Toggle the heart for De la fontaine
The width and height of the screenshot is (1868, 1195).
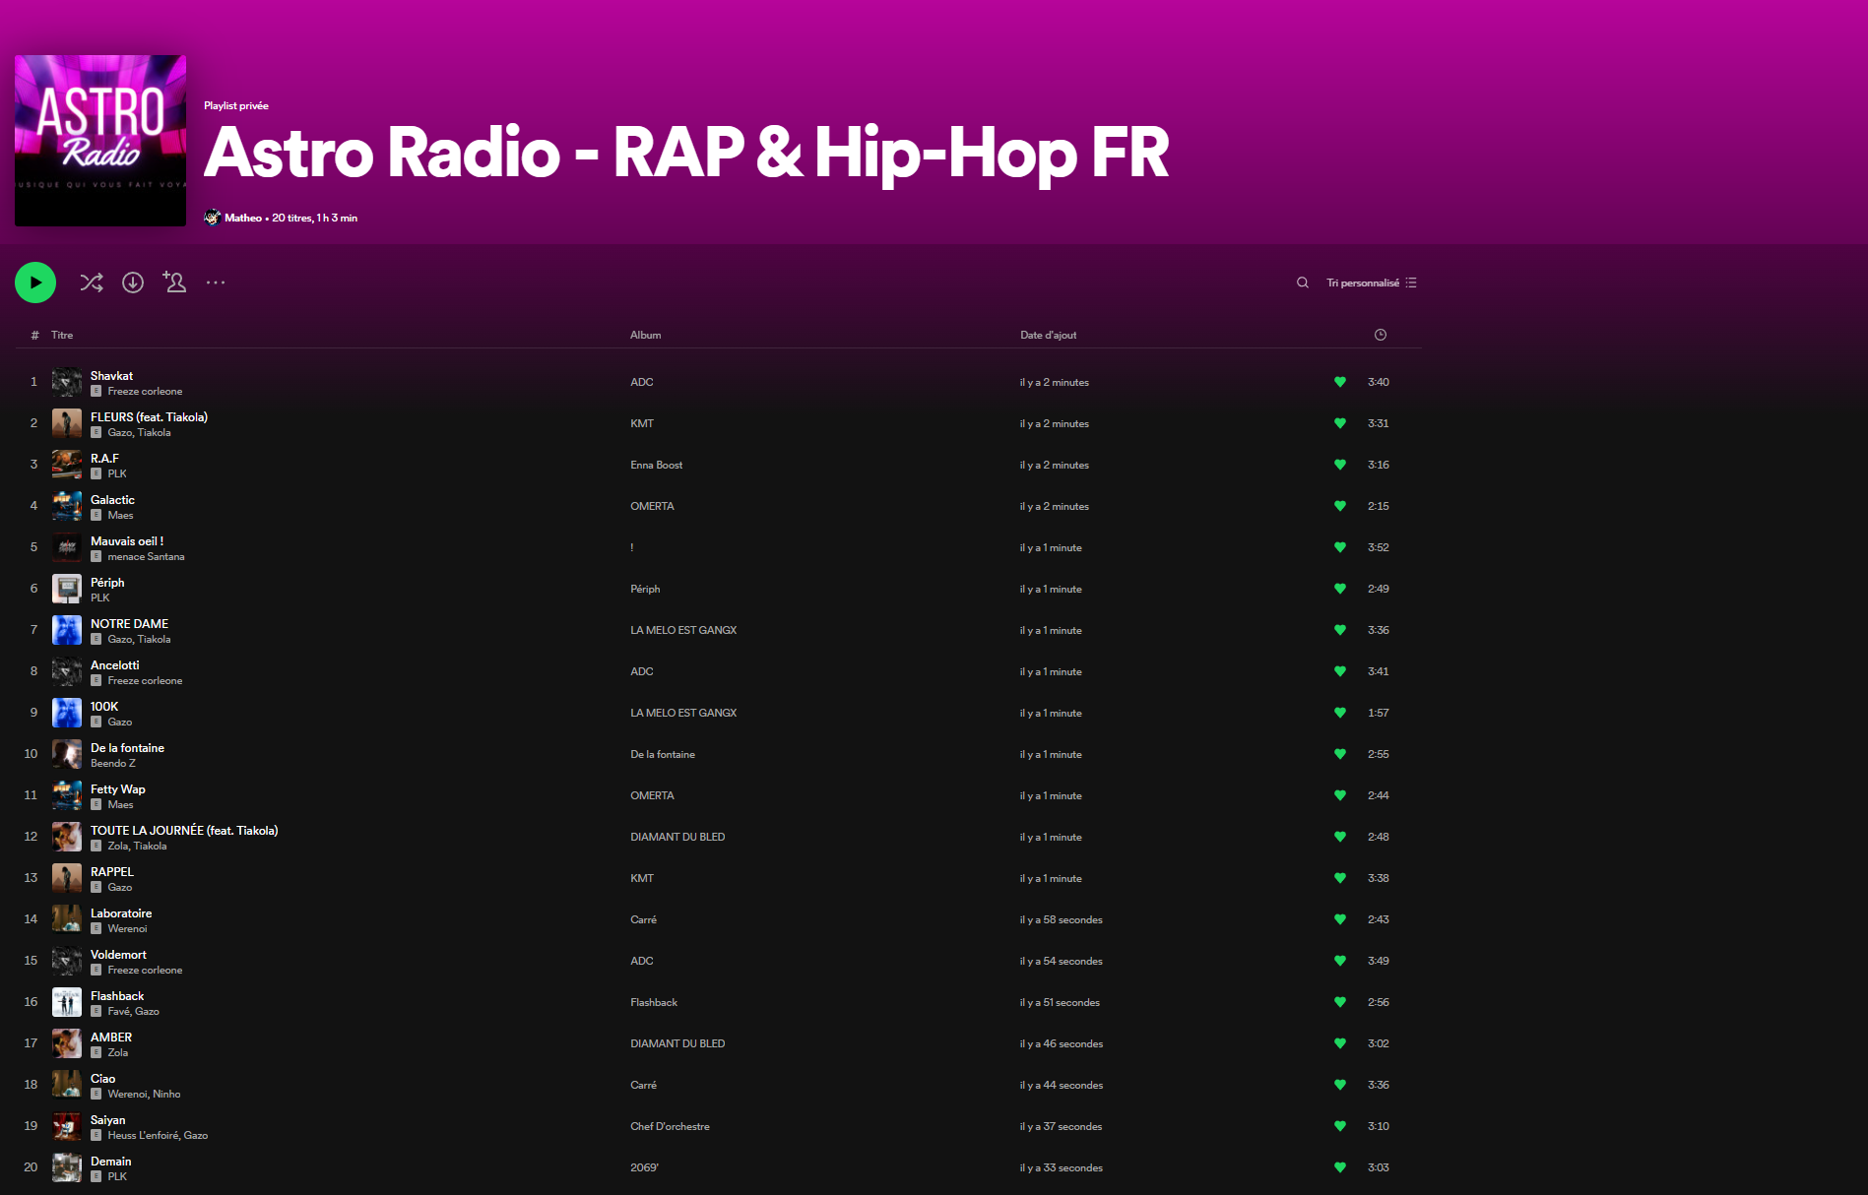tap(1340, 754)
